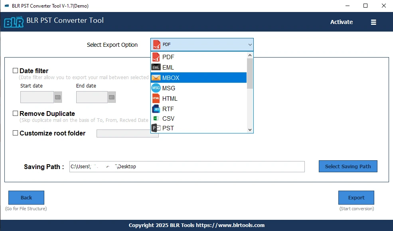Open the hamburger menu
Viewport: 393px width, 231px height.
click(373, 22)
